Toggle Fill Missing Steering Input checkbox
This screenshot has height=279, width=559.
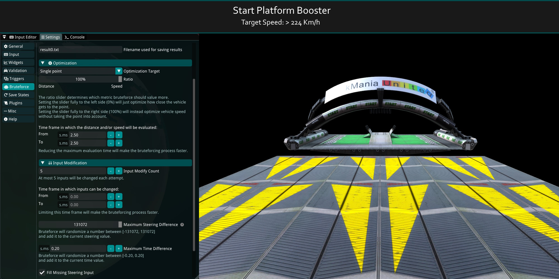[42, 273]
